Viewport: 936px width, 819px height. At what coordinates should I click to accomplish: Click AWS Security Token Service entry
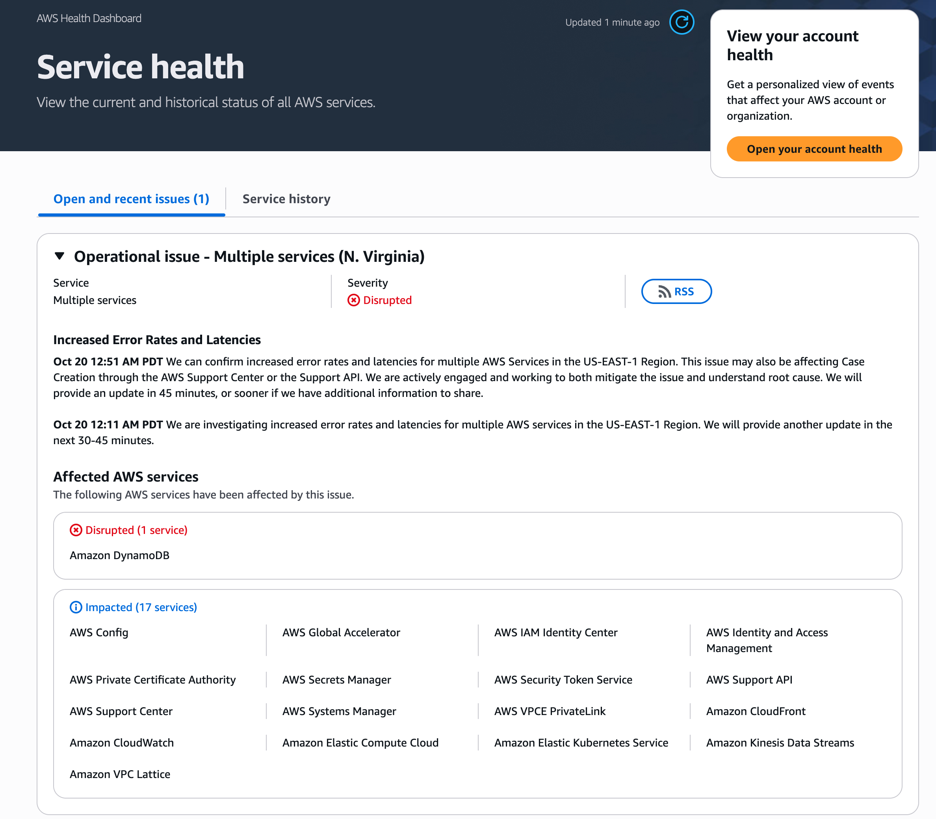pyautogui.click(x=563, y=680)
